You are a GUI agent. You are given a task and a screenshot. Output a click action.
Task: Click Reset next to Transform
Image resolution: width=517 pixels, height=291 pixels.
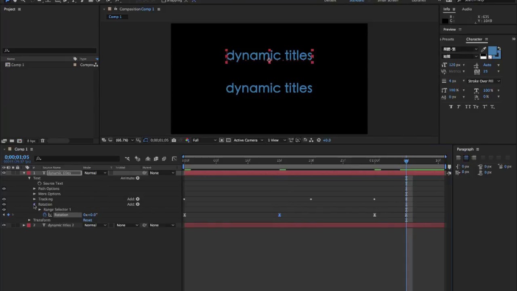pyautogui.click(x=88, y=220)
